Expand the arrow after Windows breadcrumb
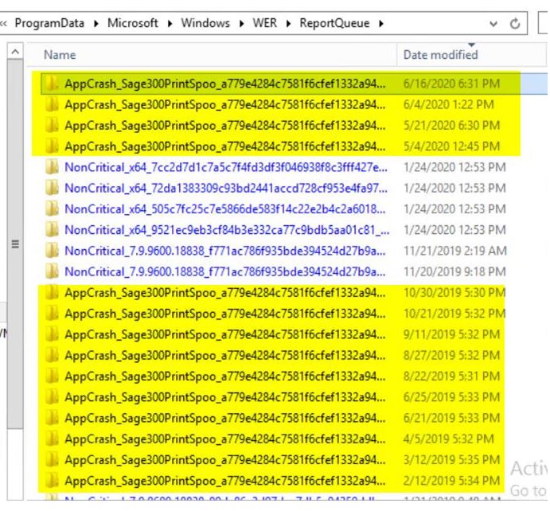The height and width of the screenshot is (511, 550). pyautogui.click(x=241, y=24)
